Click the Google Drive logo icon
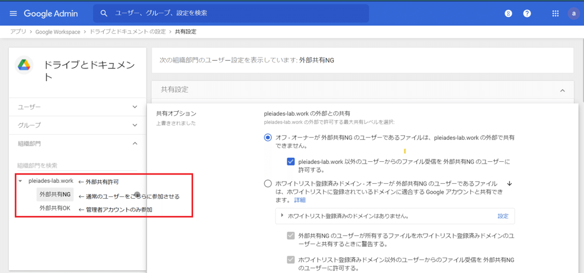584x273 pixels. coord(24,65)
